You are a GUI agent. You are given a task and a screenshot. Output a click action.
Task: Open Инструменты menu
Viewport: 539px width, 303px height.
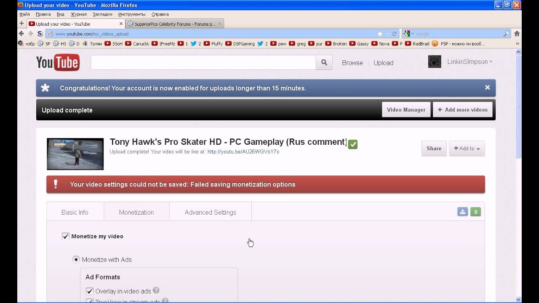click(132, 14)
